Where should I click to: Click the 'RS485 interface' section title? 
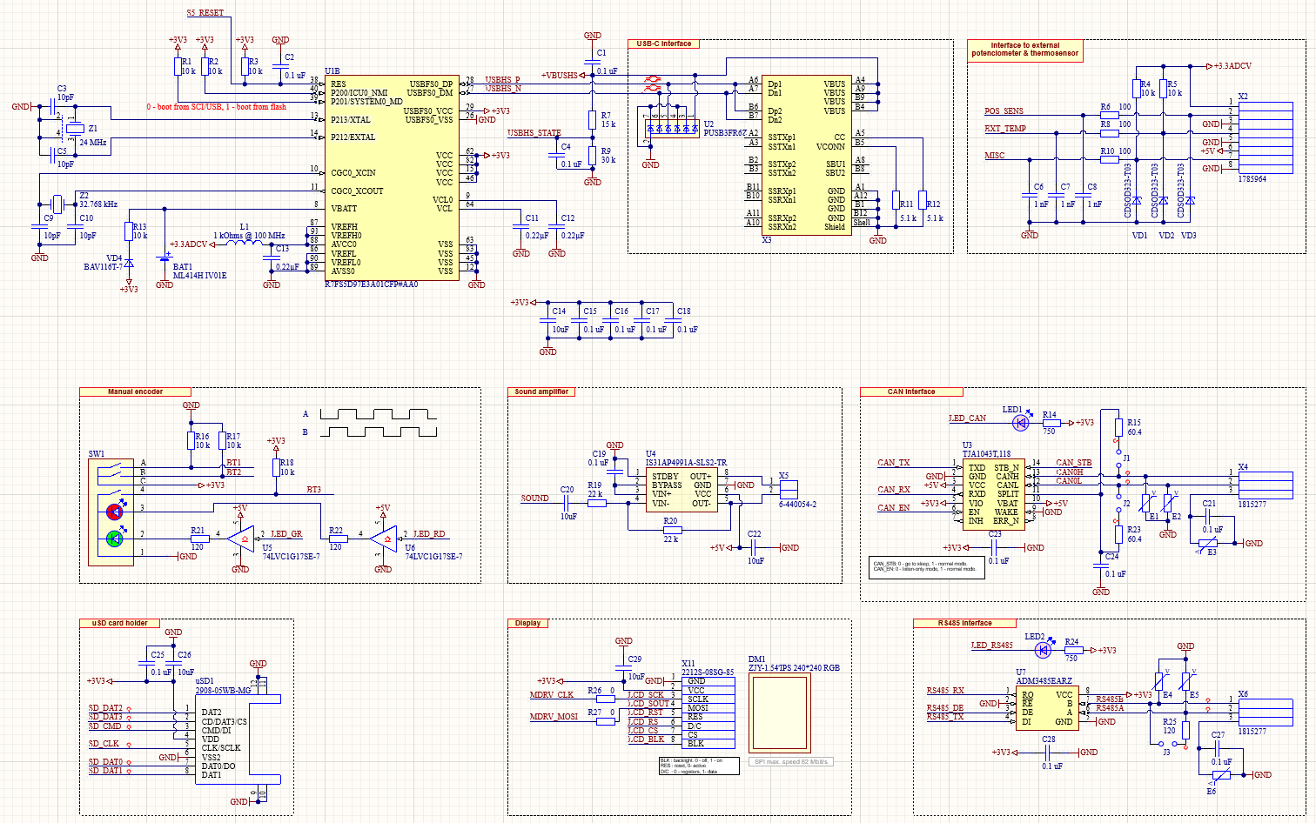964,623
